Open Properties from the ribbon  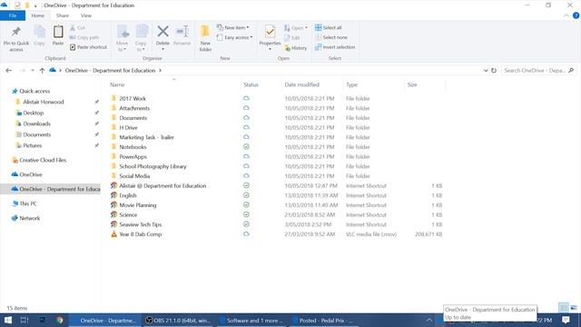(x=270, y=38)
